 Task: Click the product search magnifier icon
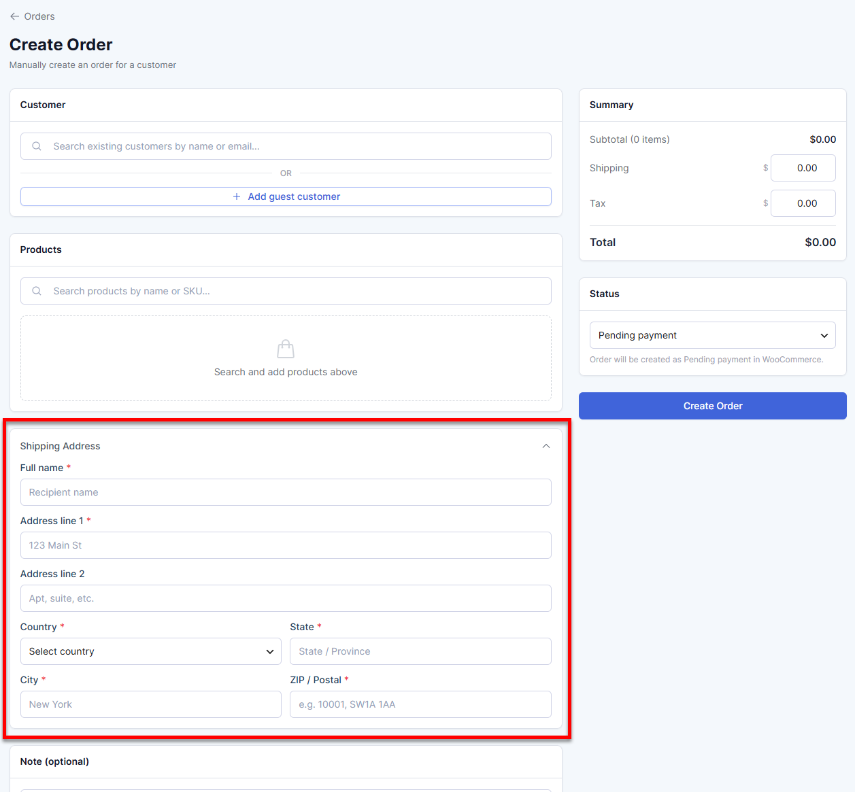[37, 291]
